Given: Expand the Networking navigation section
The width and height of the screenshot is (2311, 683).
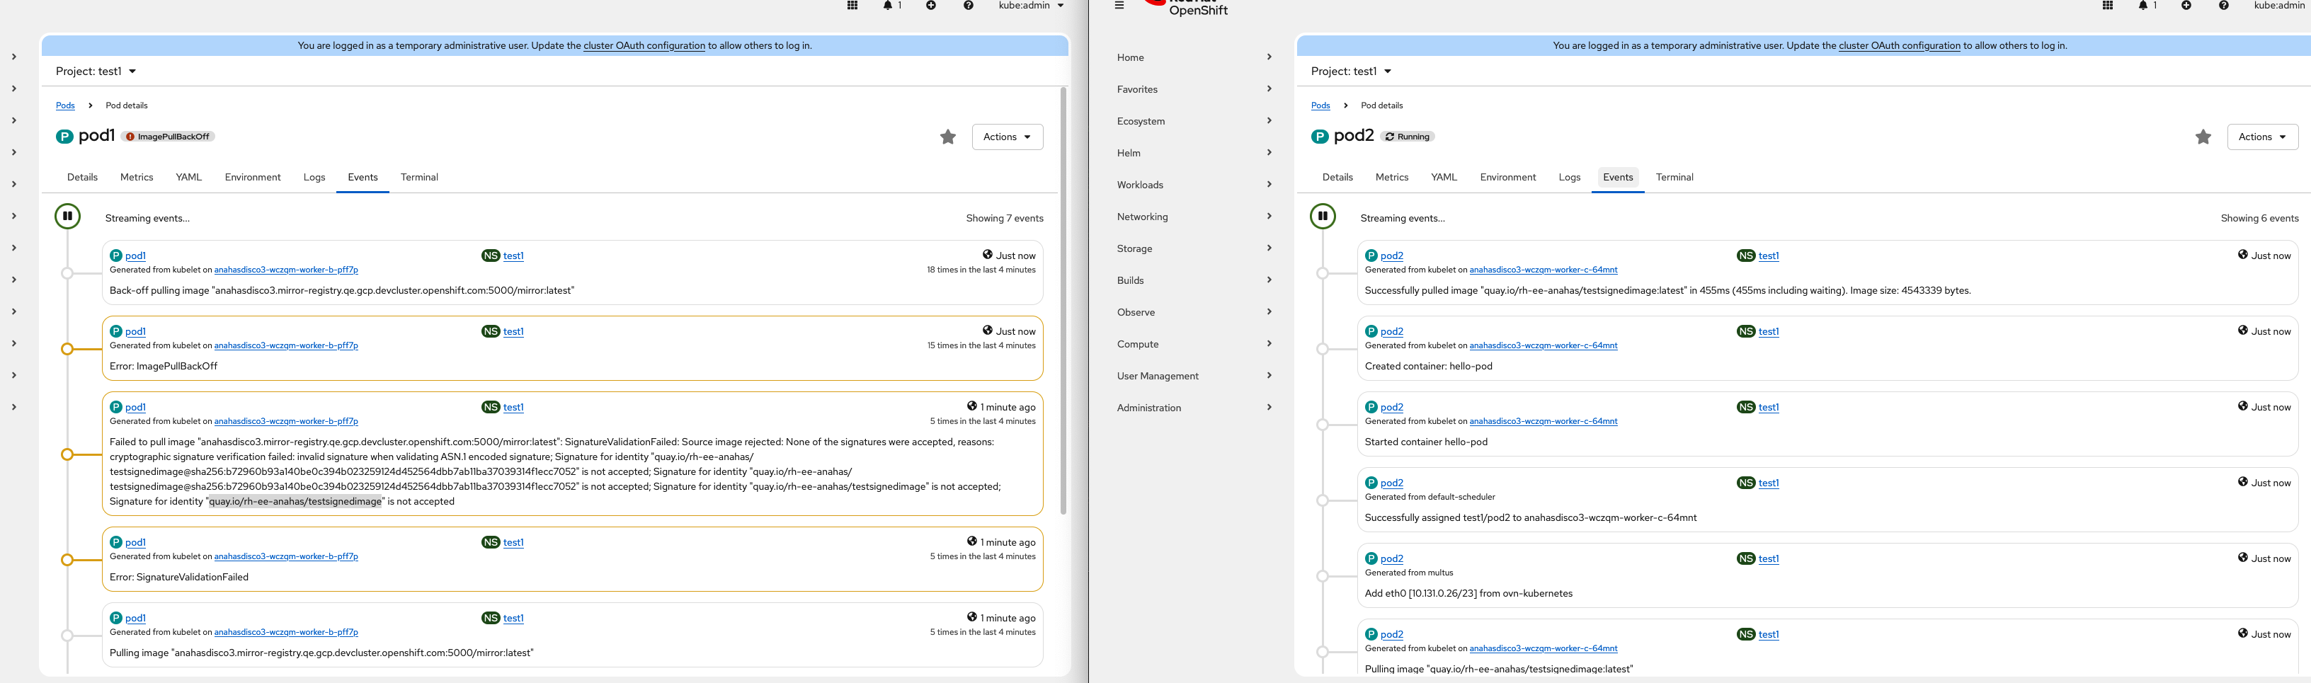Looking at the screenshot, I should point(1194,217).
